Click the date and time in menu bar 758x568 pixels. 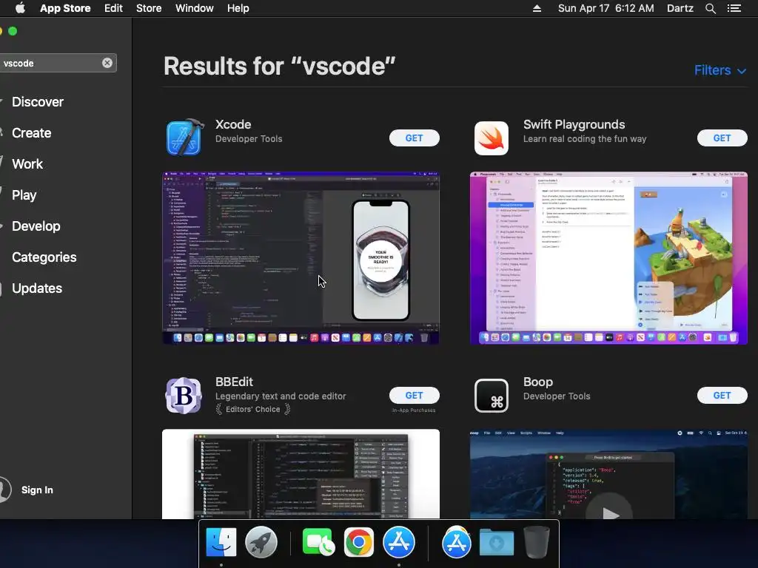click(x=606, y=8)
